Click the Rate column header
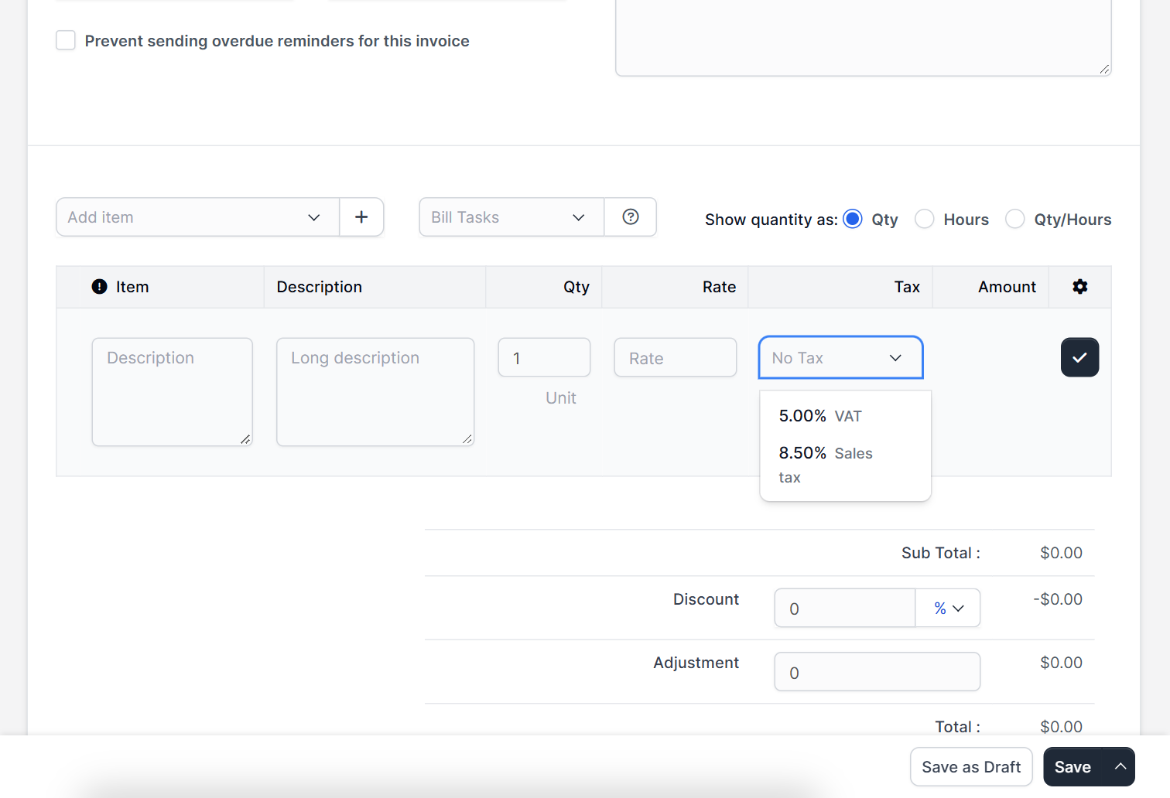Viewport: 1170px width, 798px height. (x=719, y=287)
